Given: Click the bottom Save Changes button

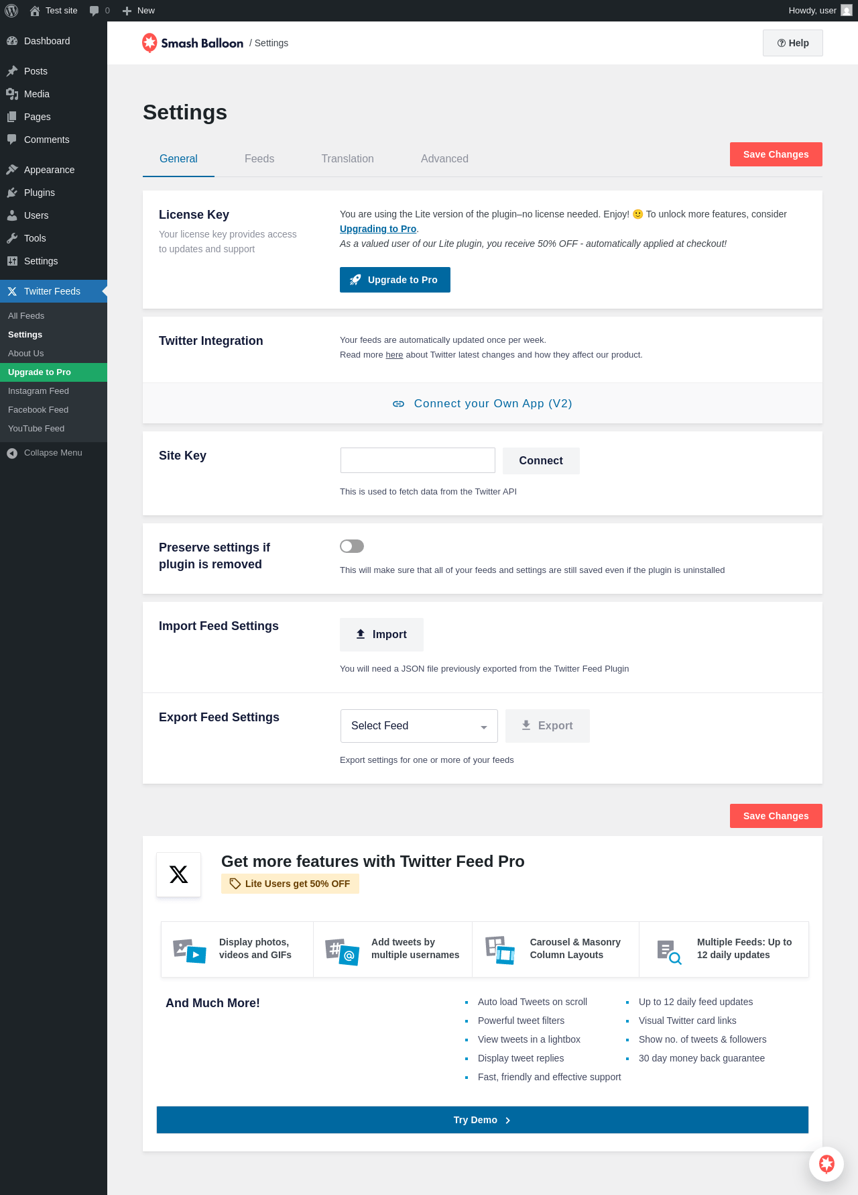Looking at the screenshot, I should 776,816.
